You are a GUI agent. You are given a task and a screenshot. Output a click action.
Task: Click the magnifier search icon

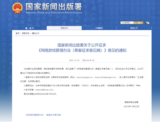pos(135,23)
